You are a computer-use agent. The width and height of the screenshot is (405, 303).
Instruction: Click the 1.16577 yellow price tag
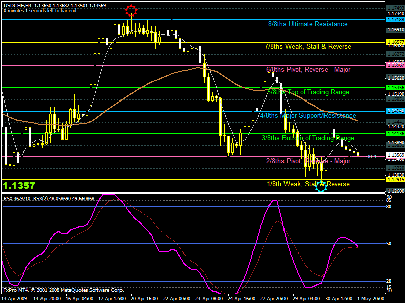pyautogui.click(x=395, y=42)
